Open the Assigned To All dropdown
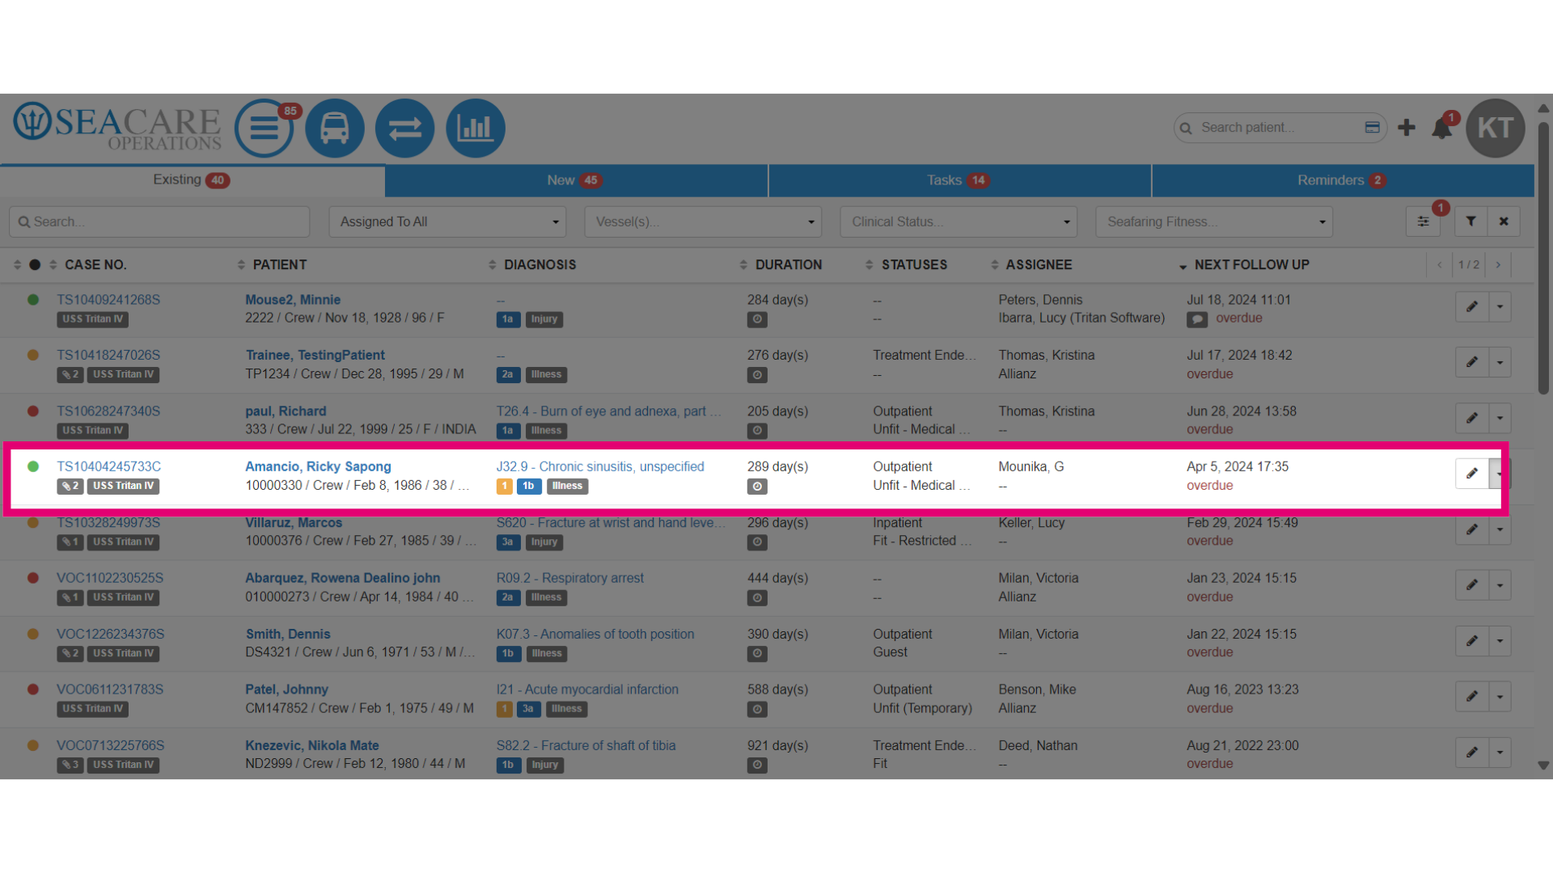 pos(447,221)
